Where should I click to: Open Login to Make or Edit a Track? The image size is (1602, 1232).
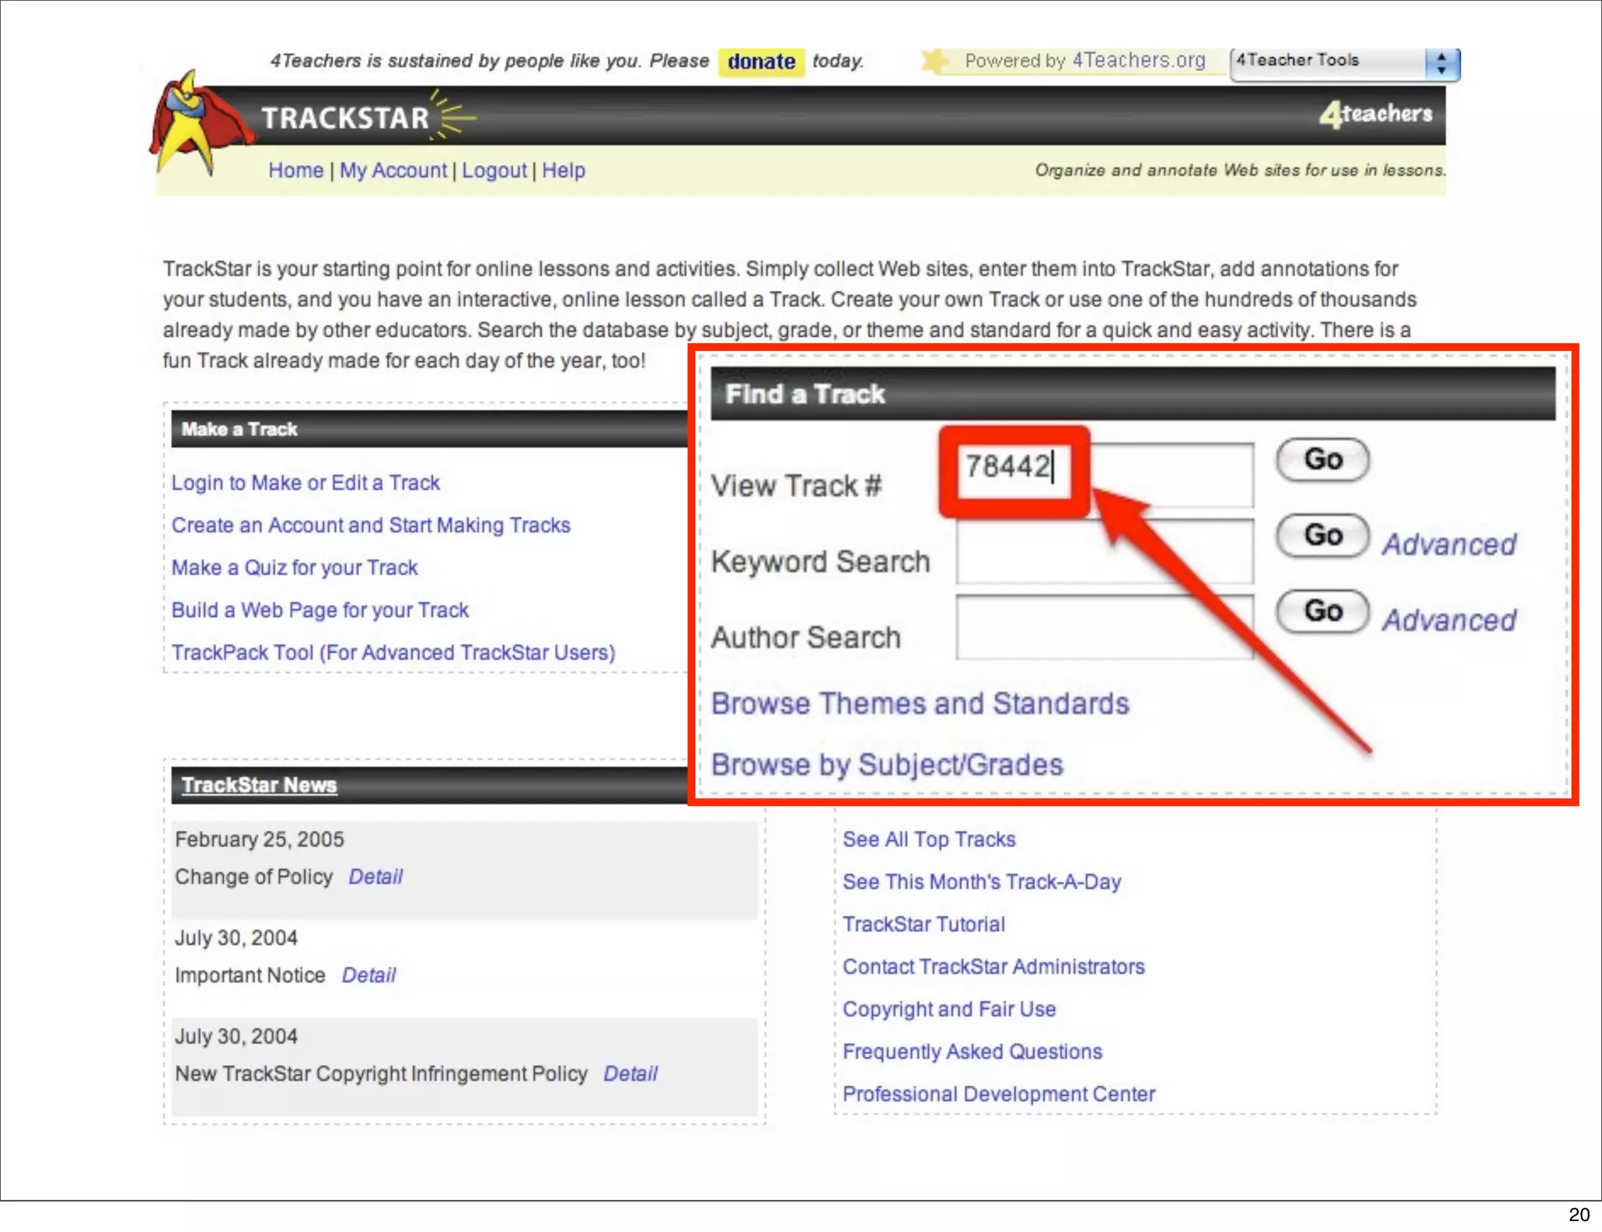pos(305,483)
